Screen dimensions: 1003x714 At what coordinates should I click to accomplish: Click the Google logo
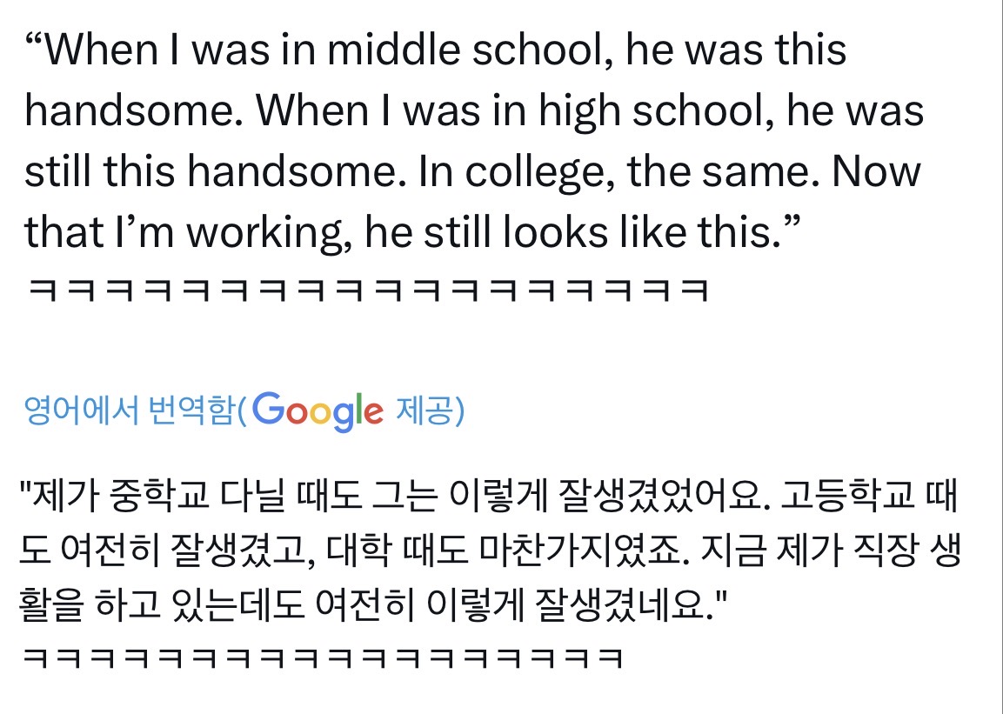(x=318, y=410)
